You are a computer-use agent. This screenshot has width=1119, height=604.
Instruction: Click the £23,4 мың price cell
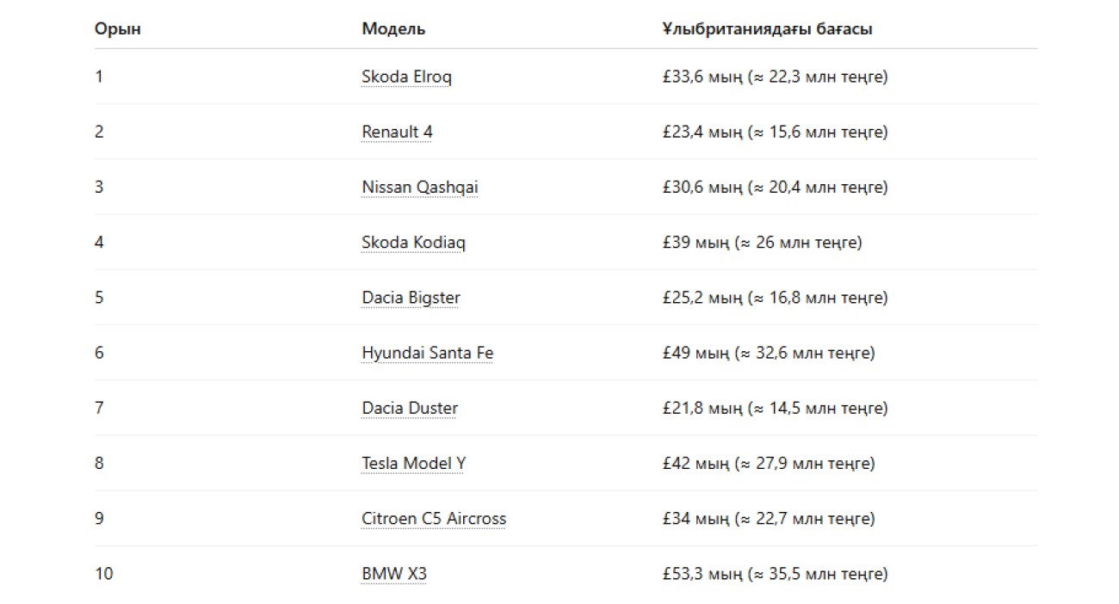click(x=775, y=132)
